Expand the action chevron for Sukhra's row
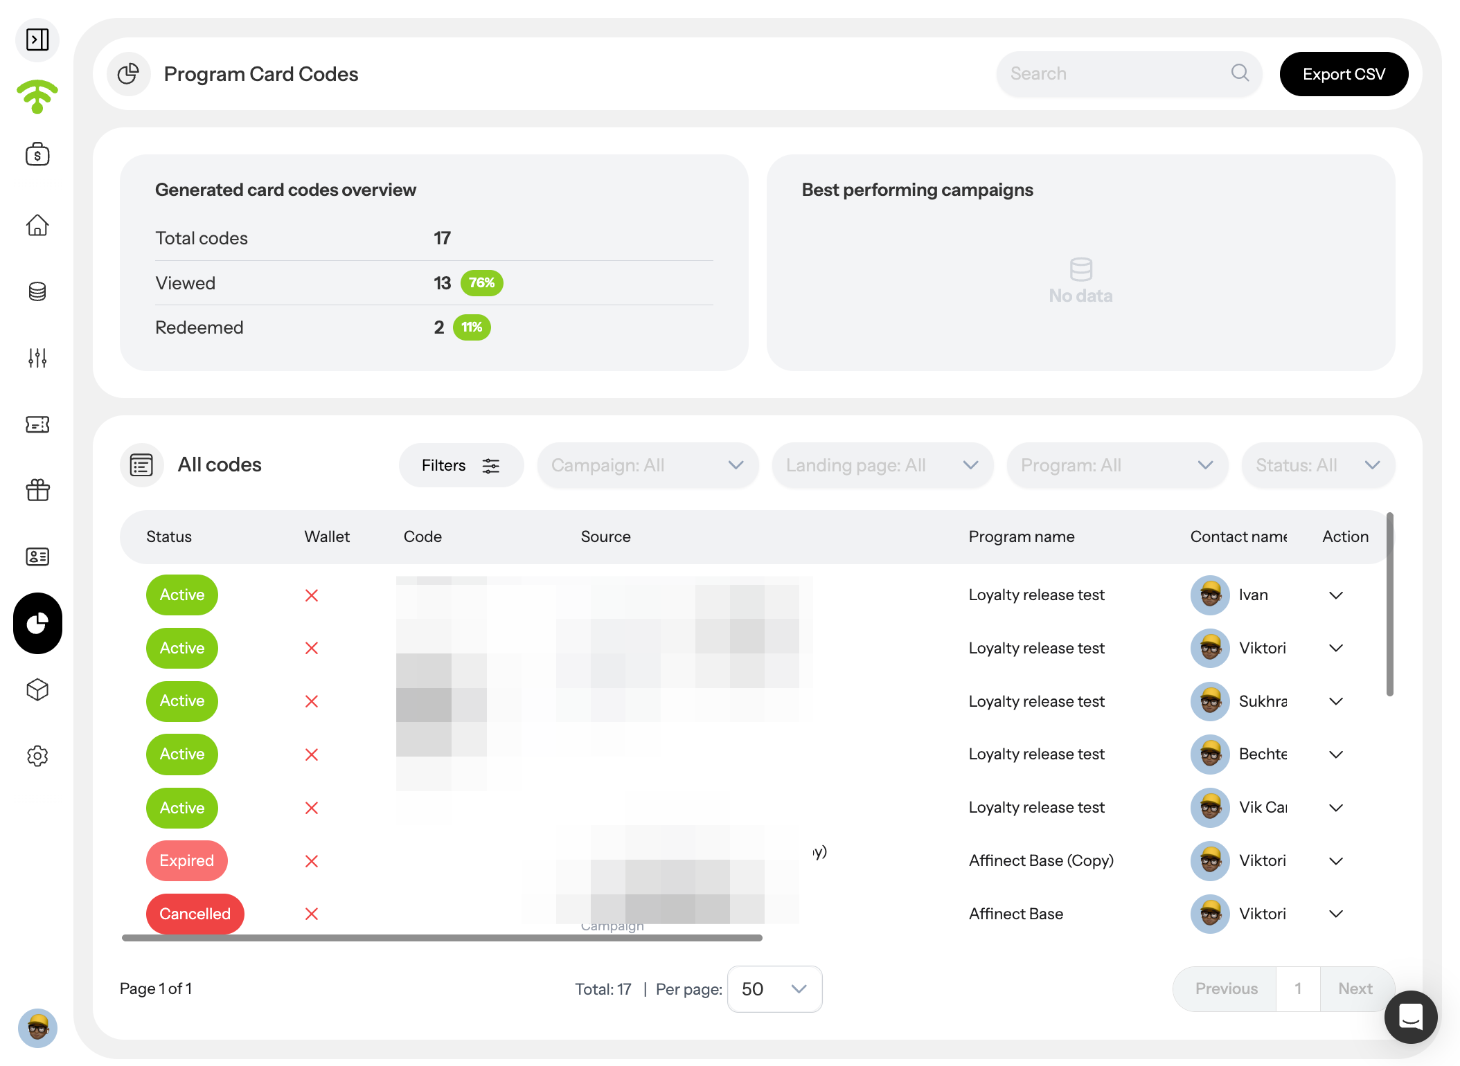Viewport: 1460px width, 1066px height. click(1336, 701)
